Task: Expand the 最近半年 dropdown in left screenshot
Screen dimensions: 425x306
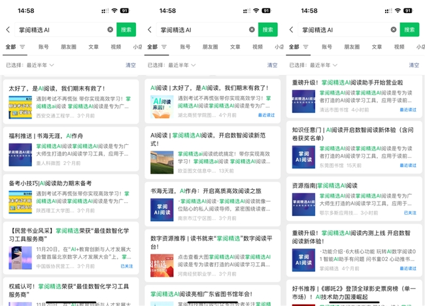Action: pyautogui.click(x=40, y=65)
